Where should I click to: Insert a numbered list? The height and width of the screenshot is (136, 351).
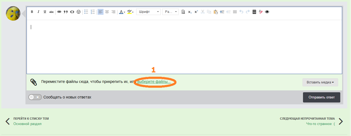93,12
